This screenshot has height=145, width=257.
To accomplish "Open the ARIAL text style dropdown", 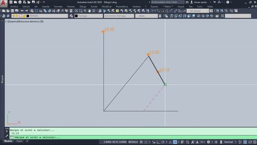I will (147, 16).
